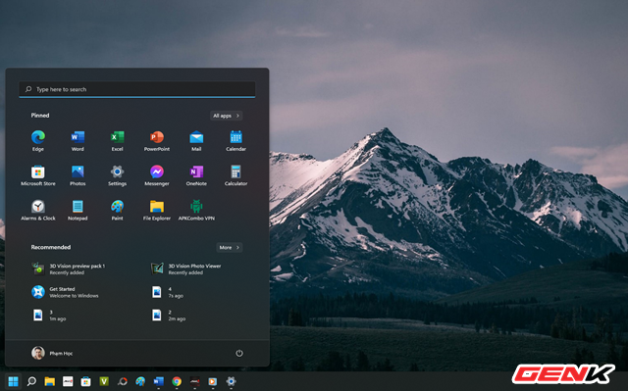Image resolution: width=628 pixels, height=391 pixels.
Task: Click the power button in Start menu
Action: click(239, 353)
